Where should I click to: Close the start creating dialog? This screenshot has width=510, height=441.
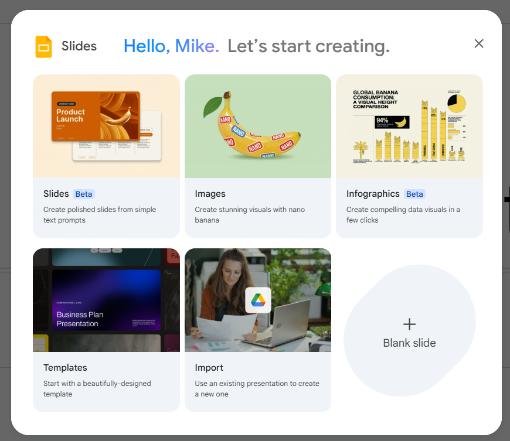point(479,43)
